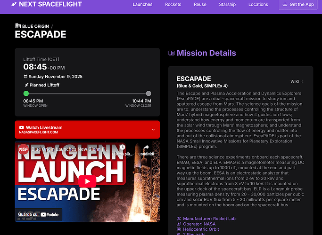Open the Reuse menu item
Viewport: 322px width, 235px height.
coord(200,5)
